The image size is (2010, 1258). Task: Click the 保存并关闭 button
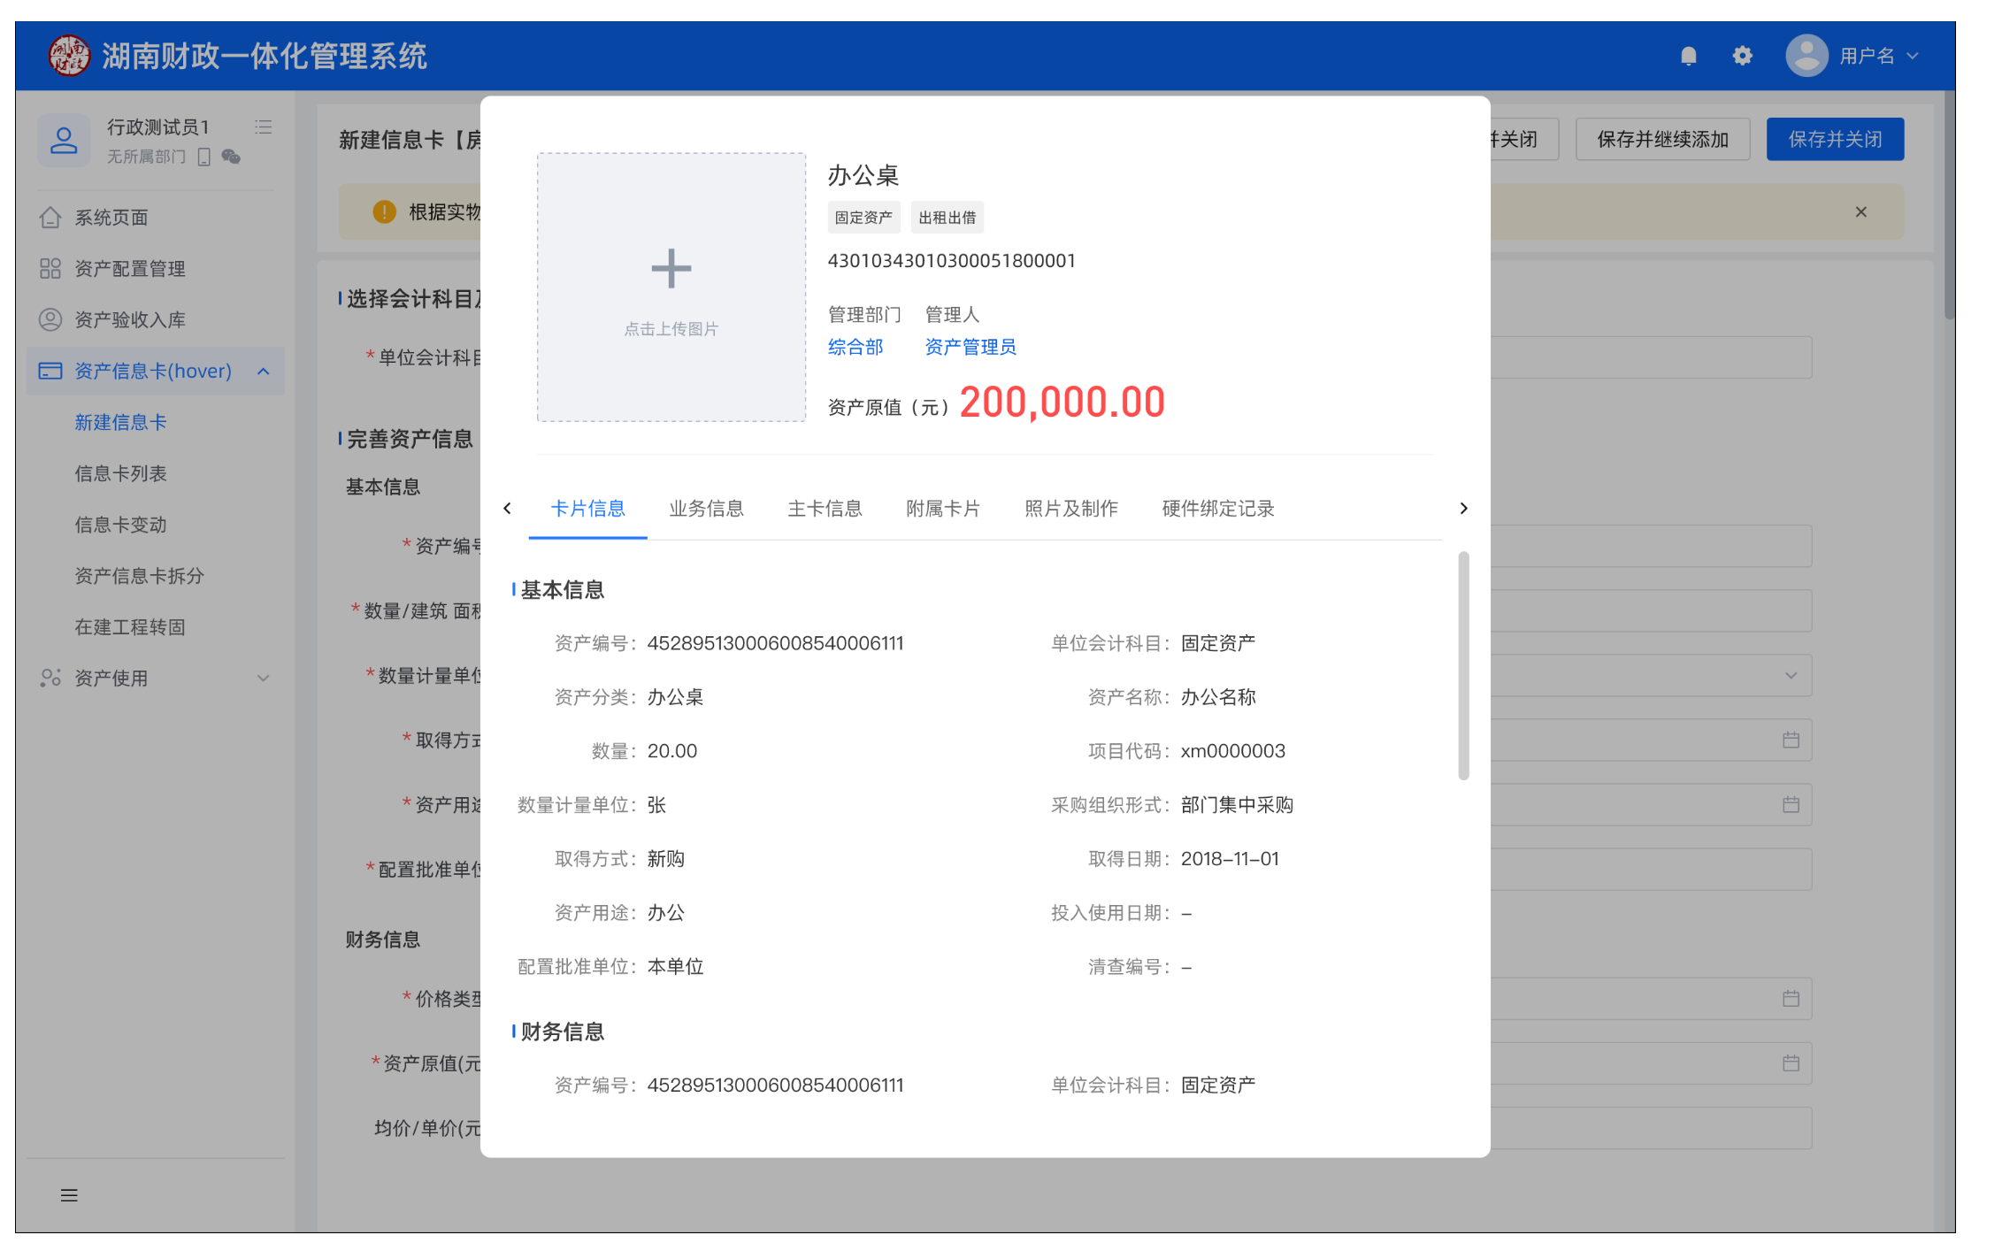click(1834, 140)
